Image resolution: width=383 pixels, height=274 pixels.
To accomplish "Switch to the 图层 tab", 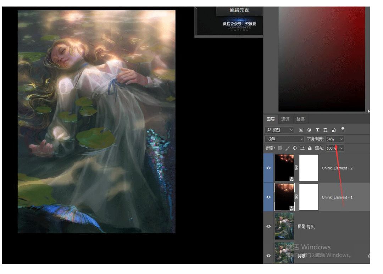I will pos(270,119).
